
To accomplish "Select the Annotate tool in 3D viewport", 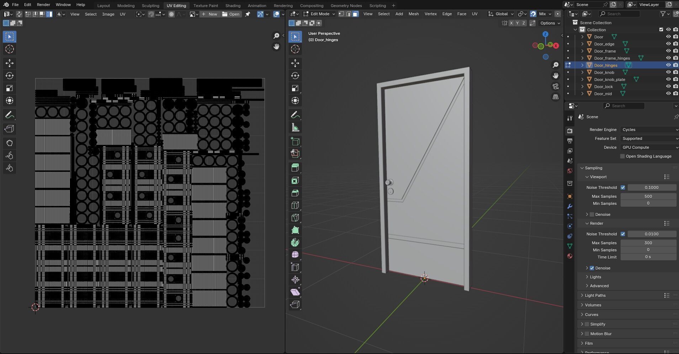I will 295,115.
